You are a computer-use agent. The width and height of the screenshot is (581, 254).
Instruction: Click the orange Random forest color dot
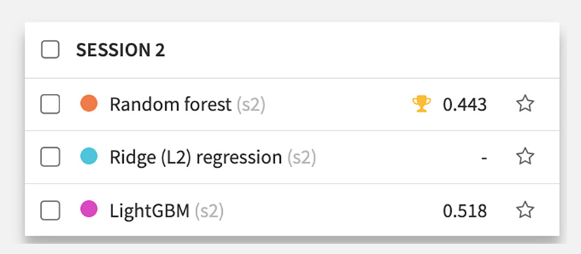pyautogui.click(x=89, y=103)
